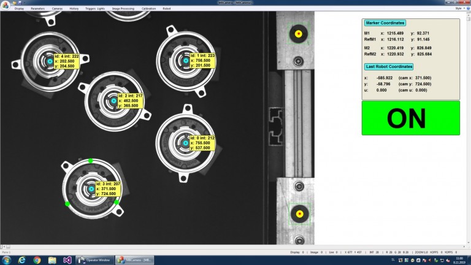Select the RefM2 y value 825.684

point(424,54)
